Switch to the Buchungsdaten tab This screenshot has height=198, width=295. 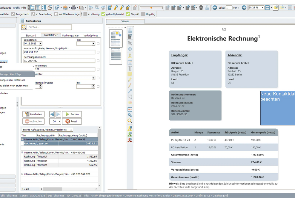70,35
